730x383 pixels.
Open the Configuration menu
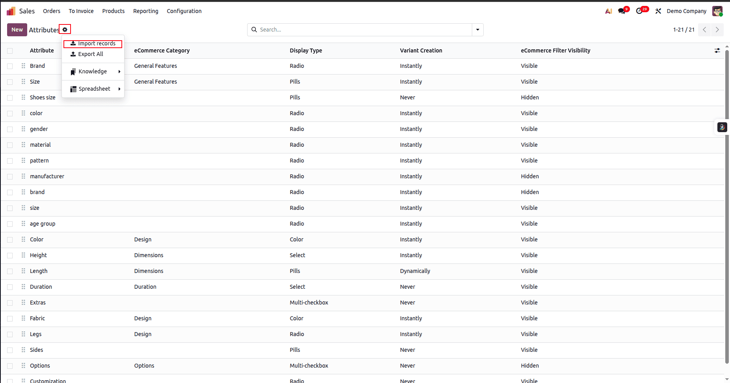tap(184, 11)
